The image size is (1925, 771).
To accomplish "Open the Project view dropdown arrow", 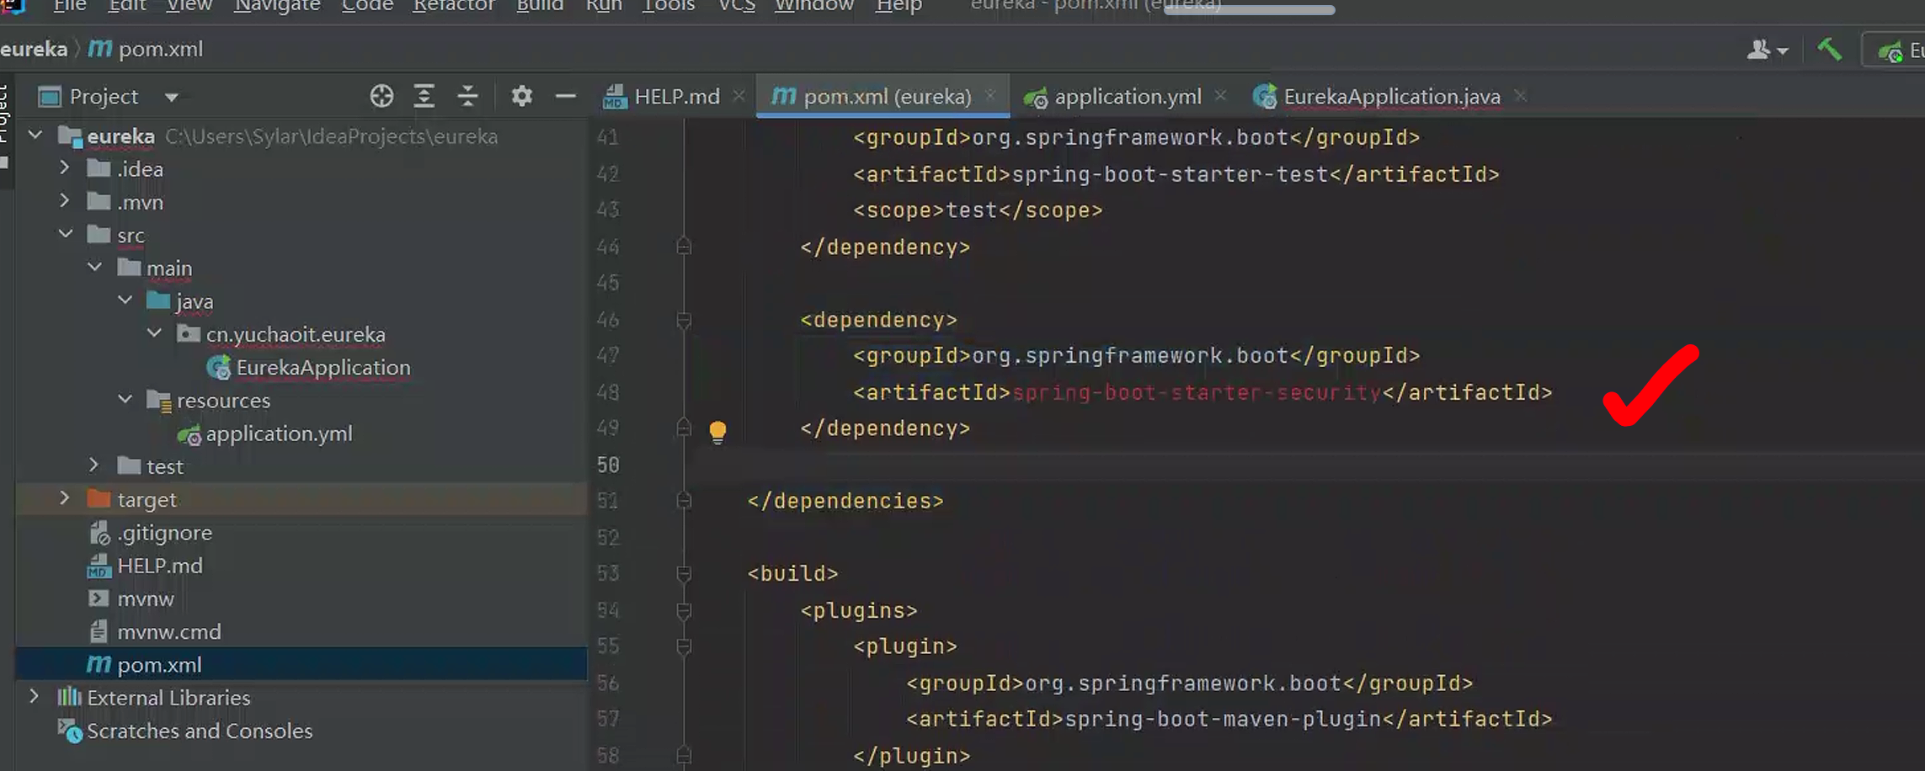I will pyautogui.click(x=172, y=98).
